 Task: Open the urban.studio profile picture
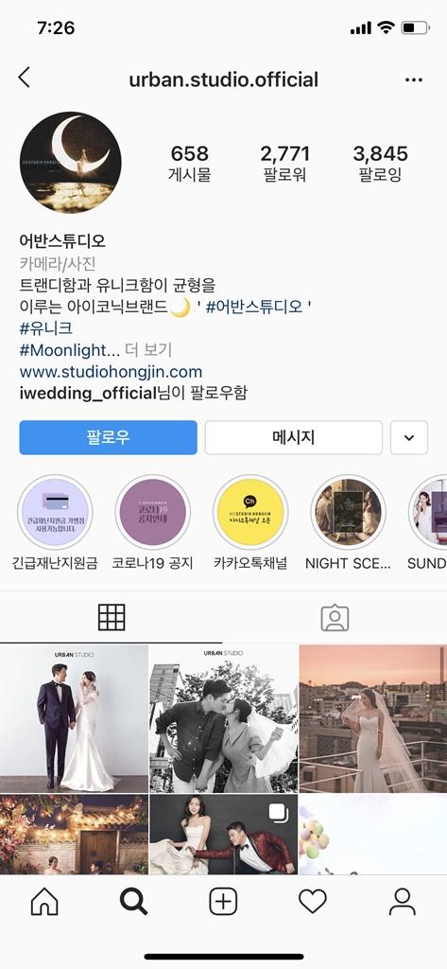click(x=70, y=163)
